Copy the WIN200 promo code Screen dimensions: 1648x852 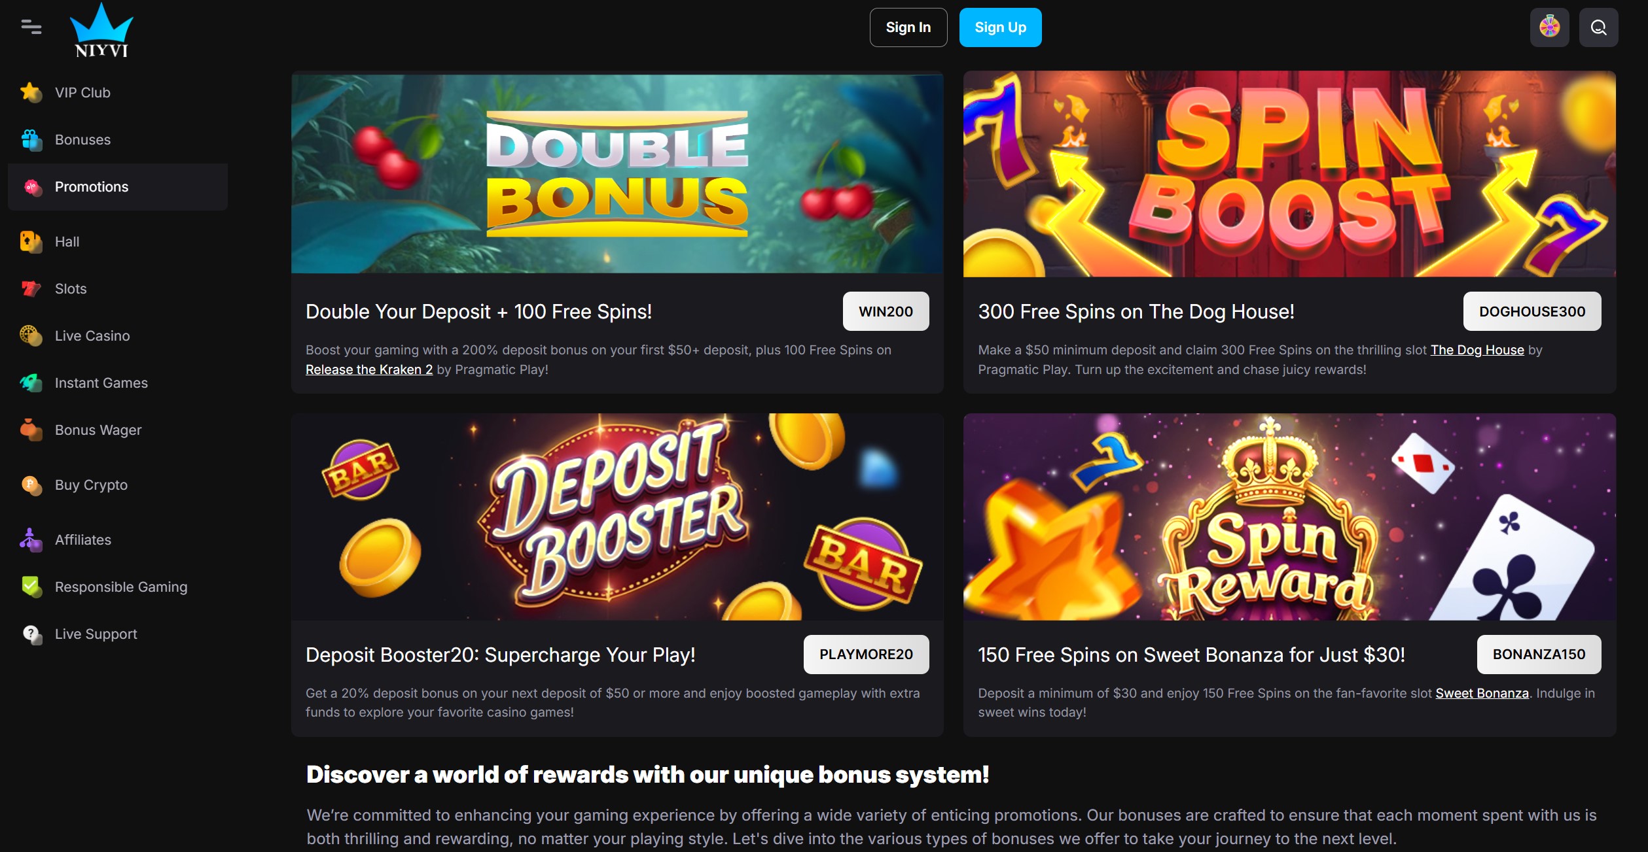(x=886, y=311)
